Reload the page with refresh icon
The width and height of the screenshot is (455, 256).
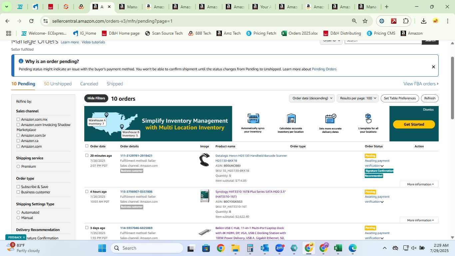tap(31, 21)
